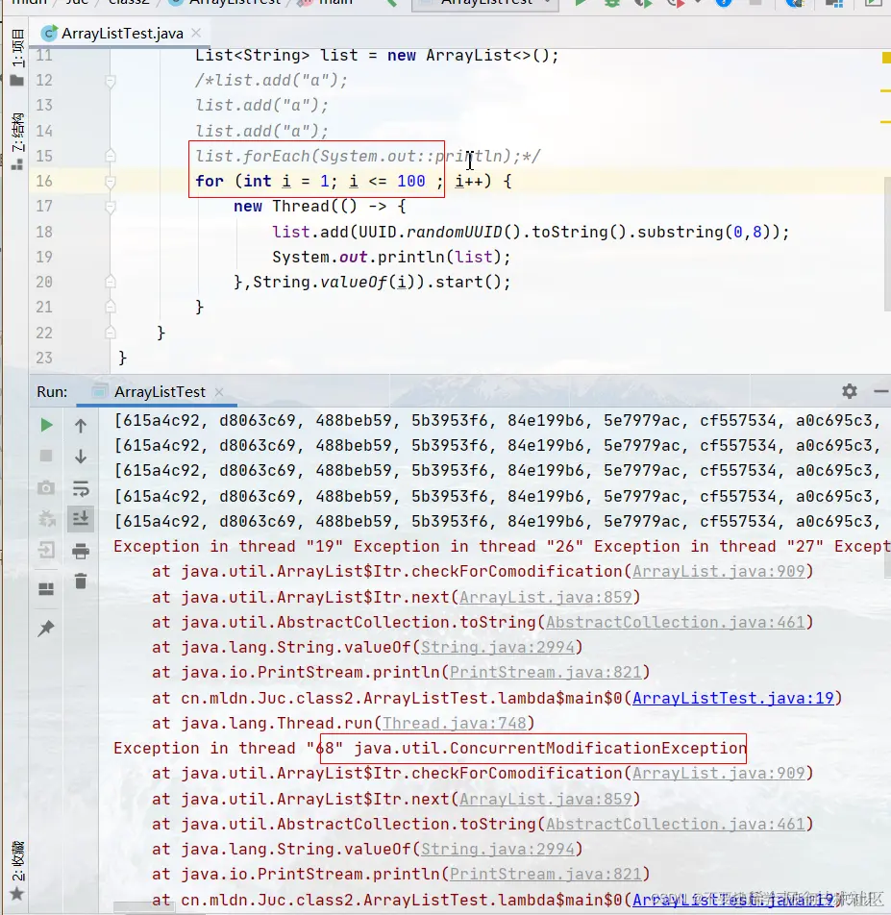The image size is (891, 915).
Task: Click the yellow inspection indicator at editor top-right
Action: [886, 58]
